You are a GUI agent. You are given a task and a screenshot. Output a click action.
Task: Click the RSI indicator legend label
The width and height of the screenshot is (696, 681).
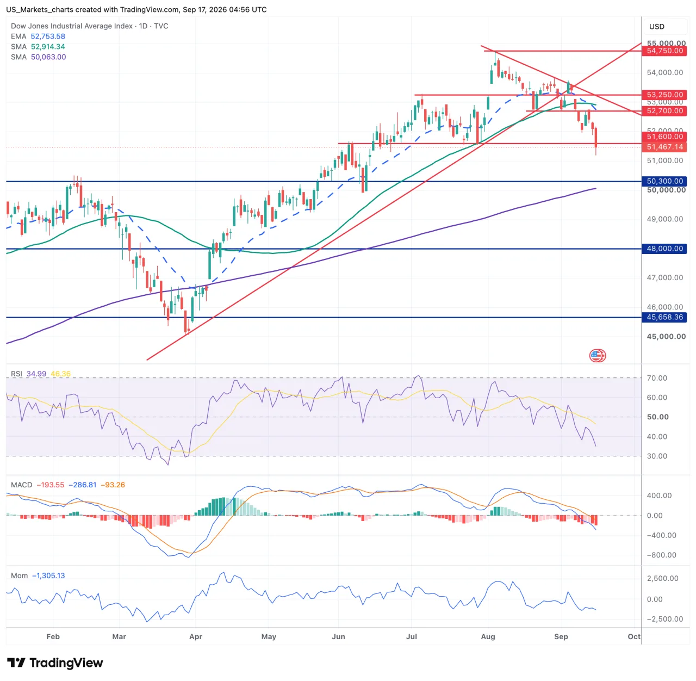point(17,374)
